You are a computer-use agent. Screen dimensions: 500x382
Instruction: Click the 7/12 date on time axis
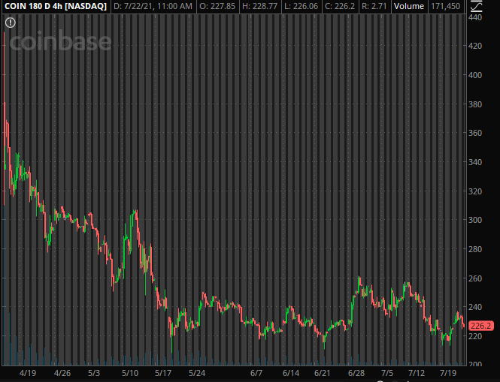click(417, 373)
